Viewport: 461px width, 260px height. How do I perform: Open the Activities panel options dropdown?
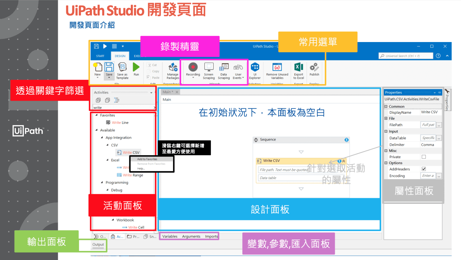151,93
